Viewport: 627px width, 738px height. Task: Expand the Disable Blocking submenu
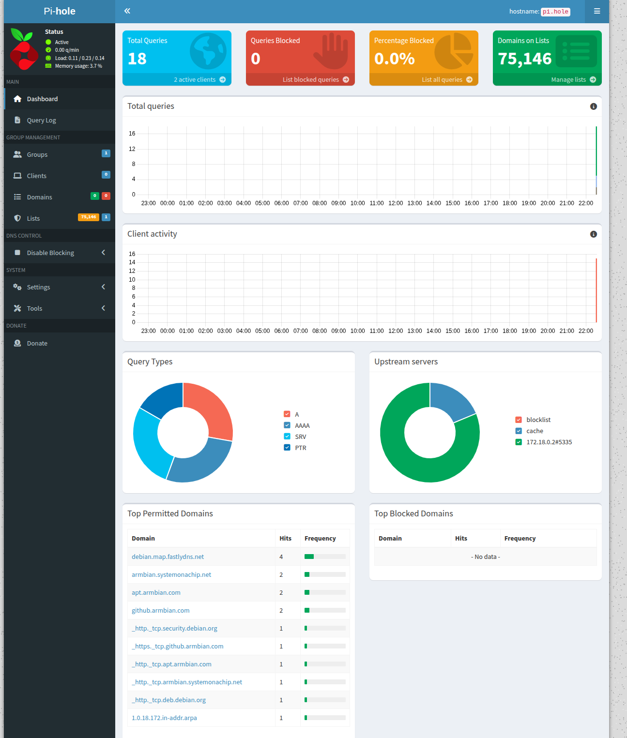103,253
